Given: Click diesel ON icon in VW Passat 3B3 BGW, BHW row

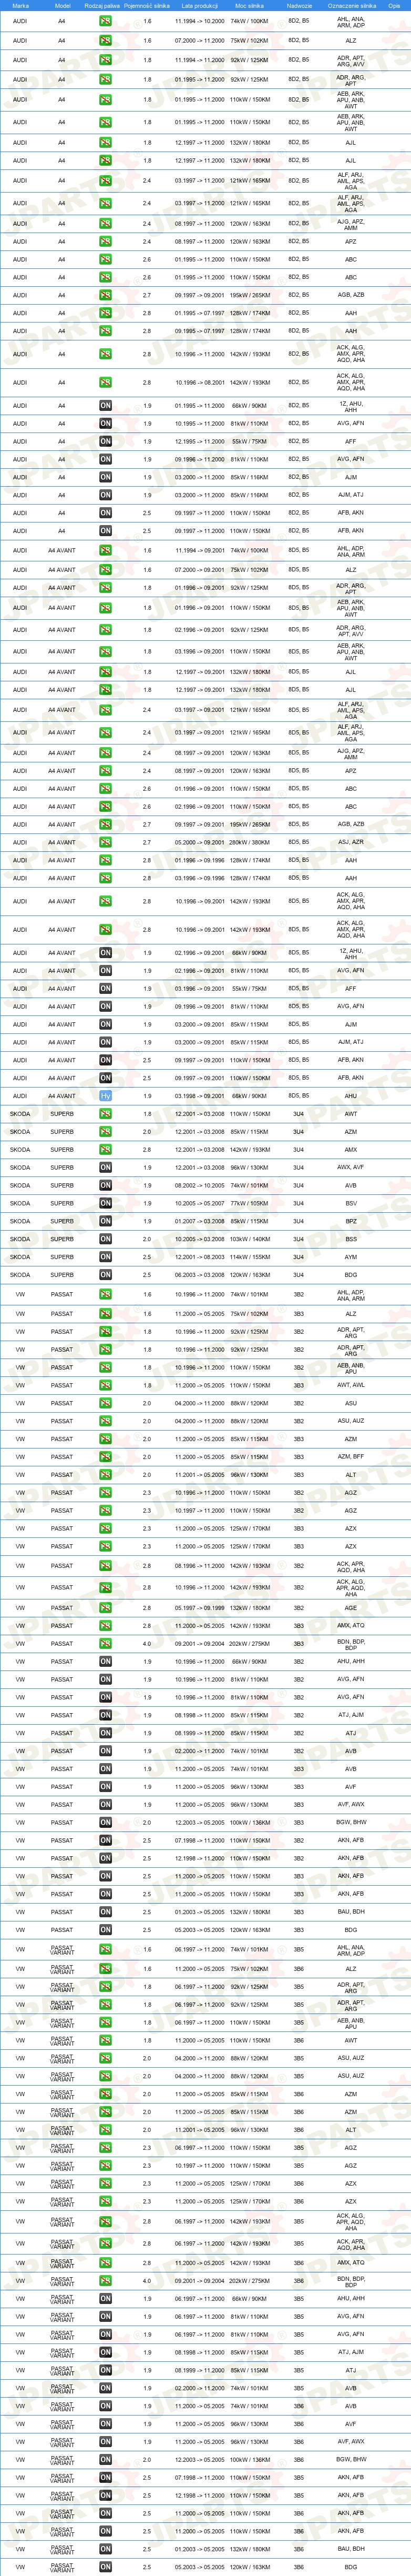Looking at the screenshot, I should (105, 1823).
